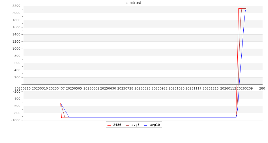Click the 1600 y-axis tick label
Image resolution: width=268 pixels, height=143 pixels.
click(x=16, y=27)
